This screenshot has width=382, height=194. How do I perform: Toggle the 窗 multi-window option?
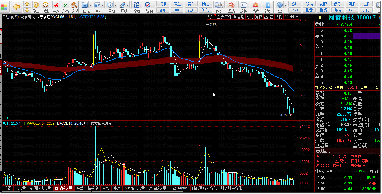click(x=271, y=17)
